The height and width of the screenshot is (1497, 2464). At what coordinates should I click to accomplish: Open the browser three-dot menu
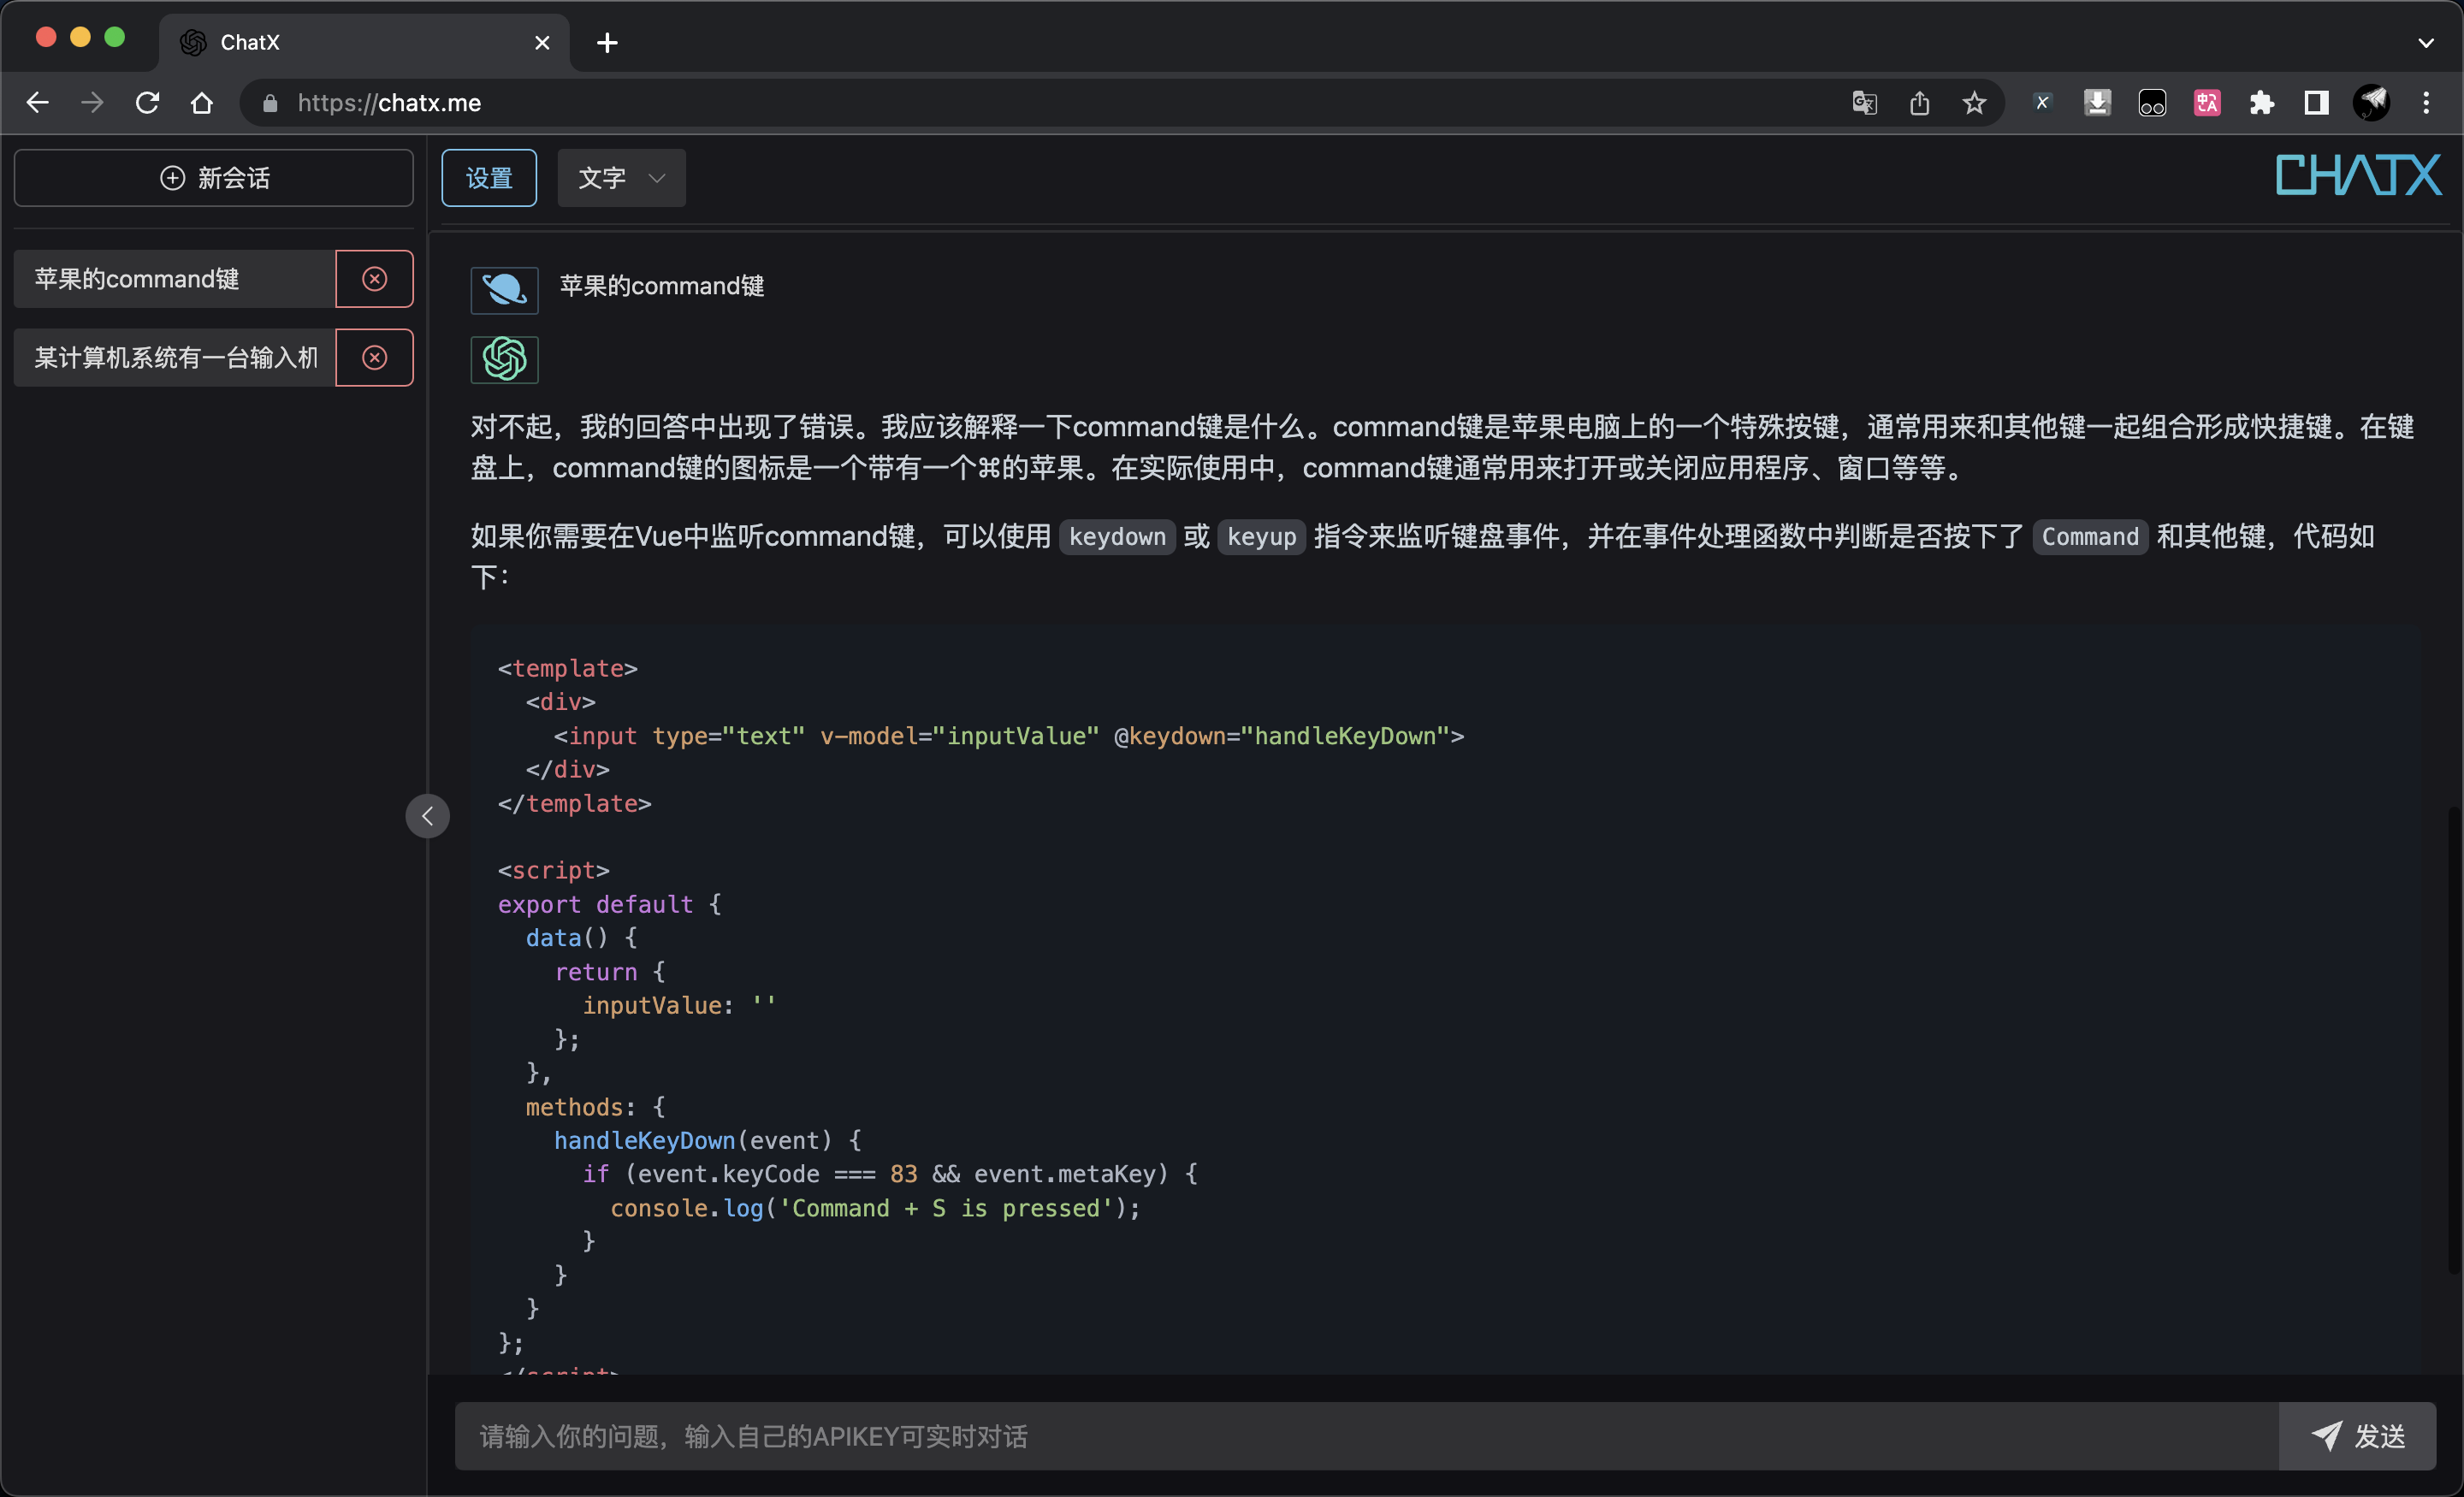pyautogui.click(x=2426, y=103)
